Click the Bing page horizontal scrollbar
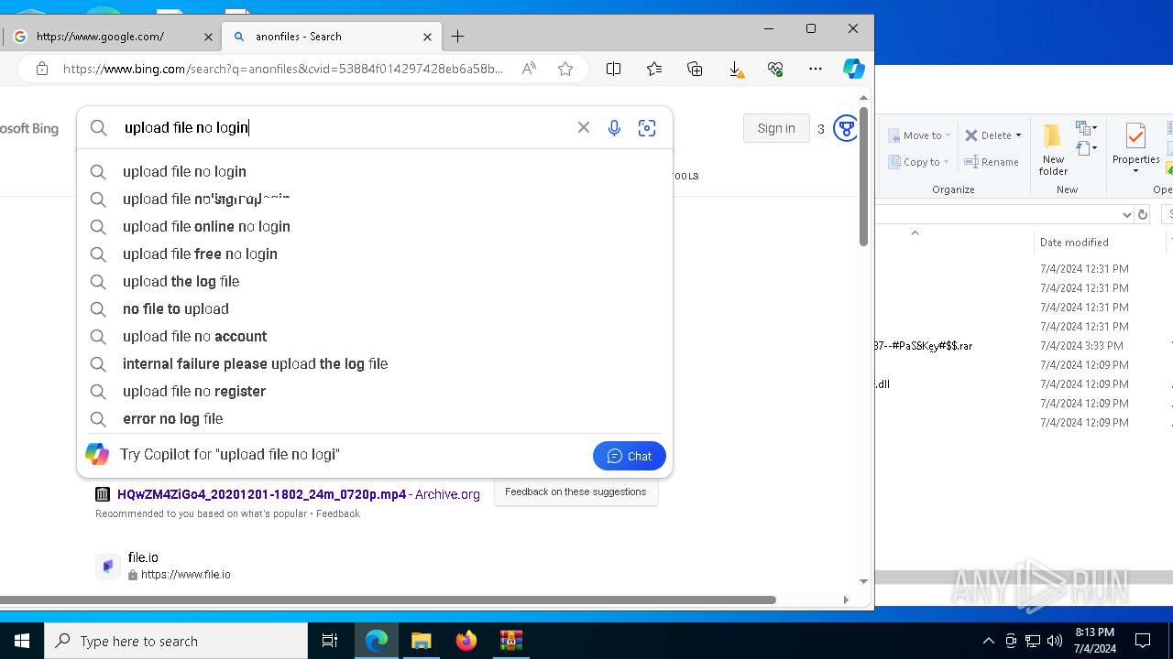Viewport: 1173px width, 659px height. 388,600
